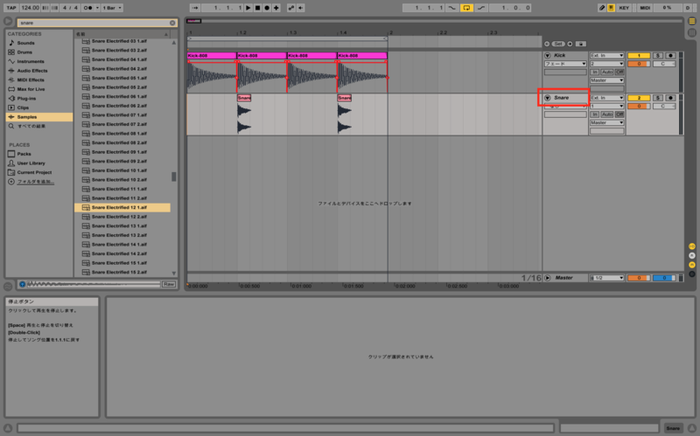This screenshot has height=436, width=700.
Task: Jump to next locator arrow
Action: (x=570, y=44)
